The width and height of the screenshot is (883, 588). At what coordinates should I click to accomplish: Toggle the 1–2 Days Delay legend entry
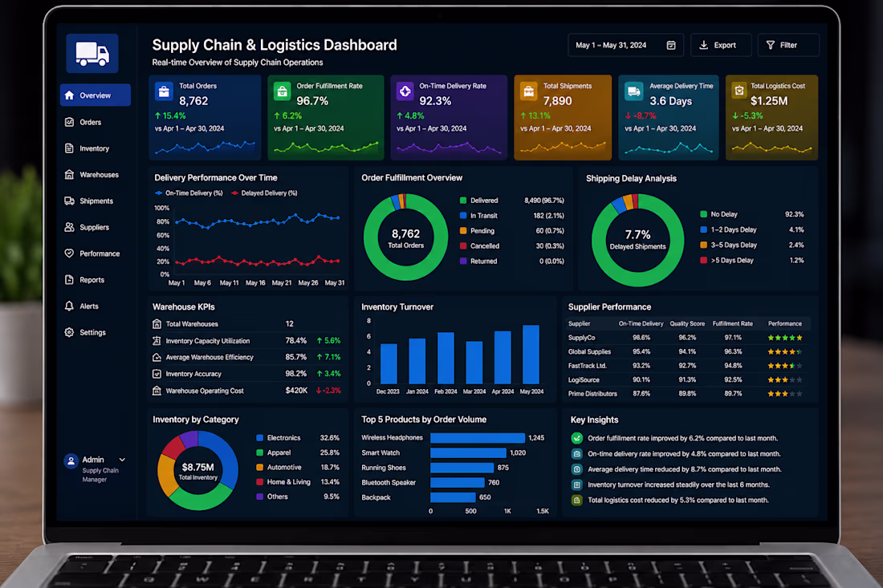pos(729,229)
